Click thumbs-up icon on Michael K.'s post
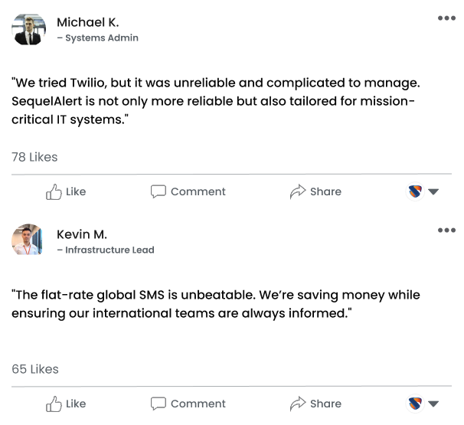464x425 pixels. coord(54,191)
